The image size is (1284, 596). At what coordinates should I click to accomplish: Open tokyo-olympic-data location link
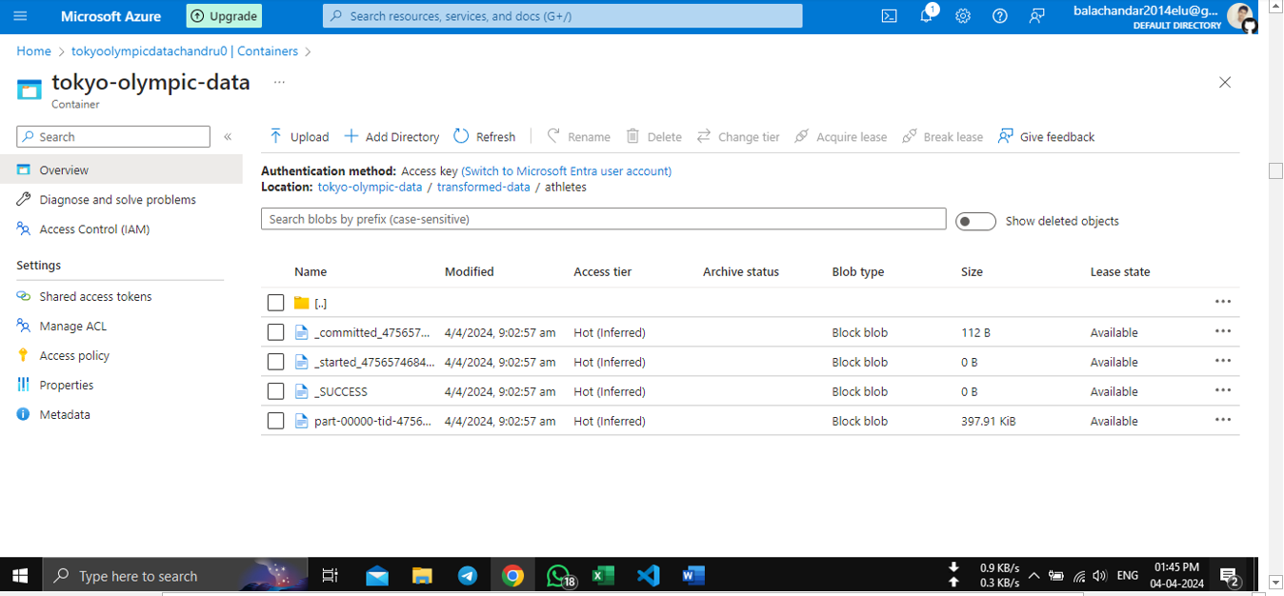[x=370, y=188]
